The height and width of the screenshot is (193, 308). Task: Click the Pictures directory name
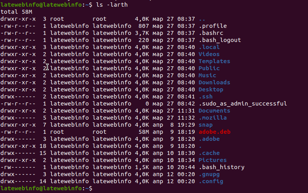pos(212,160)
